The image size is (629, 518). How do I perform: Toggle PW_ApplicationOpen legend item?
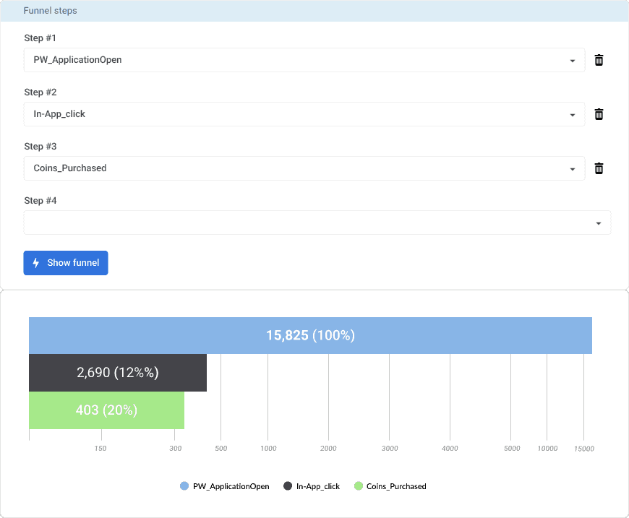pyautogui.click(x=231, y=486)
